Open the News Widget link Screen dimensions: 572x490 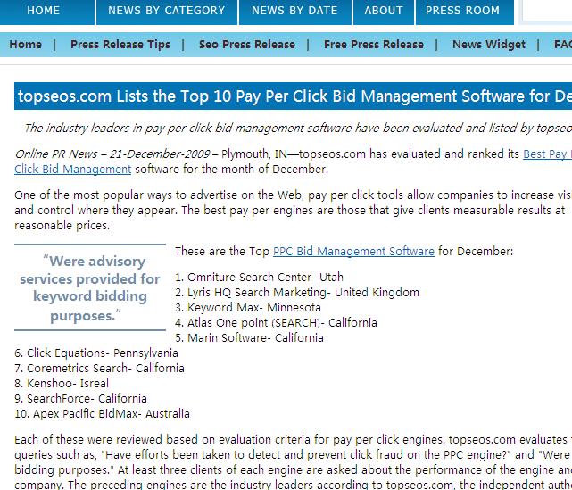pos(489,45)
